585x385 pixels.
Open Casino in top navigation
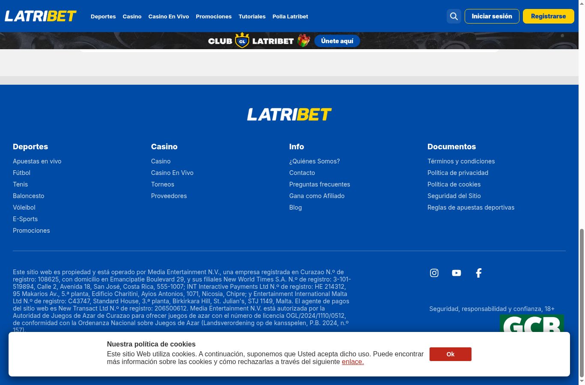tap(132, 16)
